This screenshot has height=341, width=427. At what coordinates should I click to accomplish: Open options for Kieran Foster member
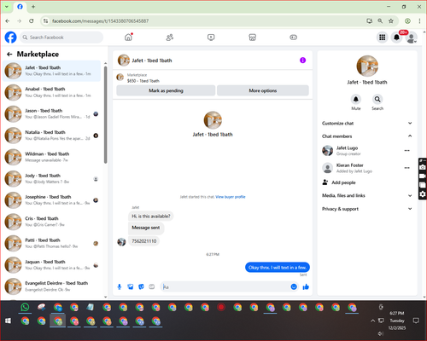click(407, 168)
